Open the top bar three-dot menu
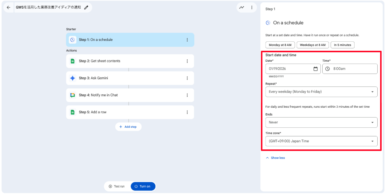The height and width of the screenshot is (195, 386). click(252, 7)
